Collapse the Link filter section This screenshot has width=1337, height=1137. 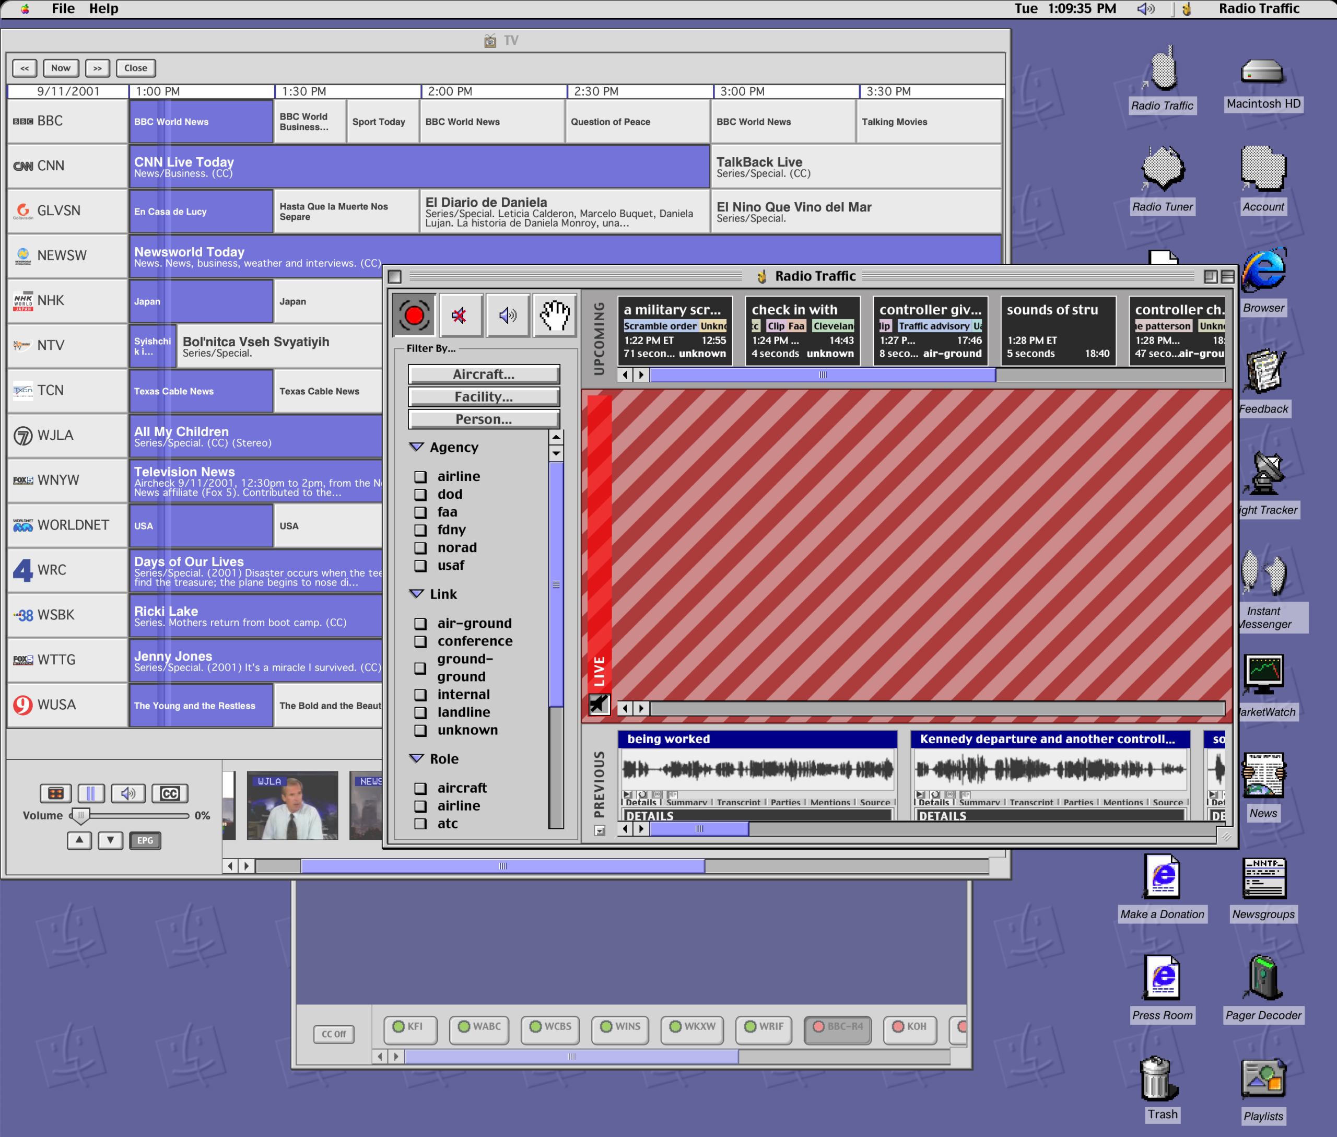coord(416,594)
